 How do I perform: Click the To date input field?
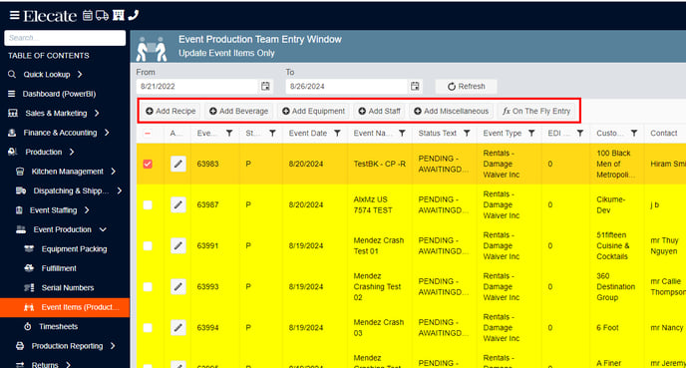[x=347, y=86]
